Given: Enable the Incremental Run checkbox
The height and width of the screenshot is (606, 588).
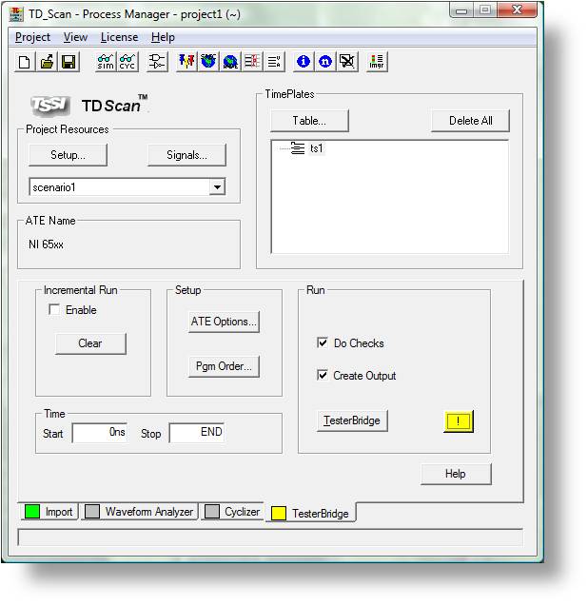Looking at the screenshot, I should pos(54,310).
